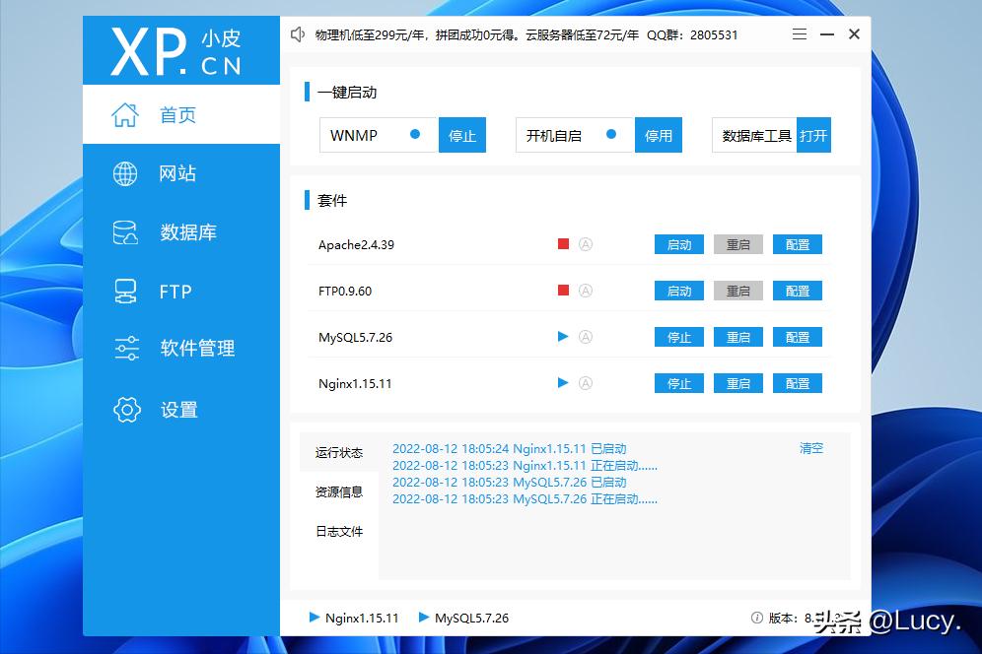Click the XP.CN logo
982x654 pixels.
pos(176,51)
